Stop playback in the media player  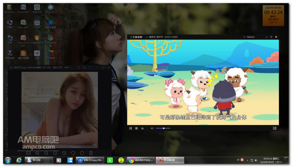[x=137, y=128]
